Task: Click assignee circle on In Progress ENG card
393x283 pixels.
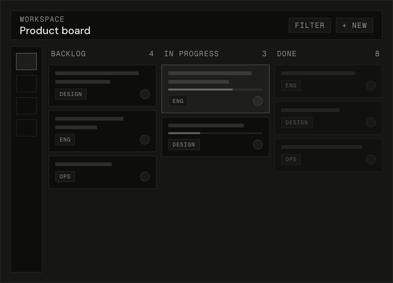Action: click(258, 101)
